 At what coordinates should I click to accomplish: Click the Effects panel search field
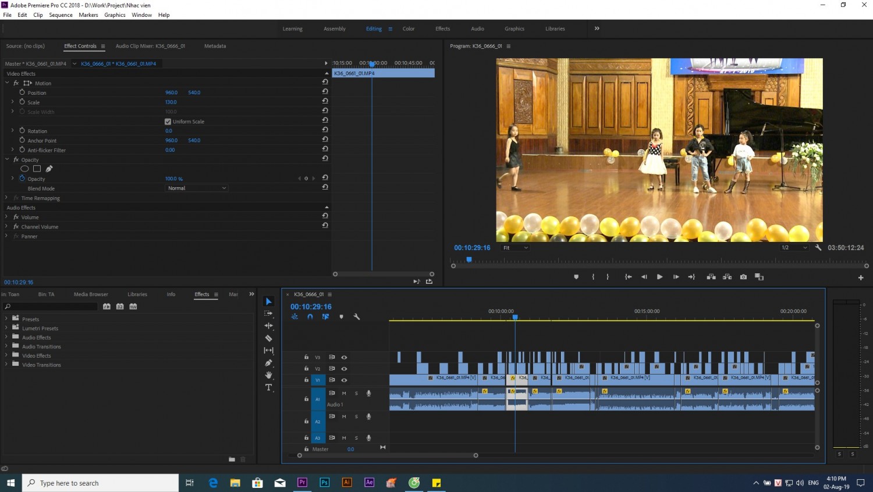(51, 306)
